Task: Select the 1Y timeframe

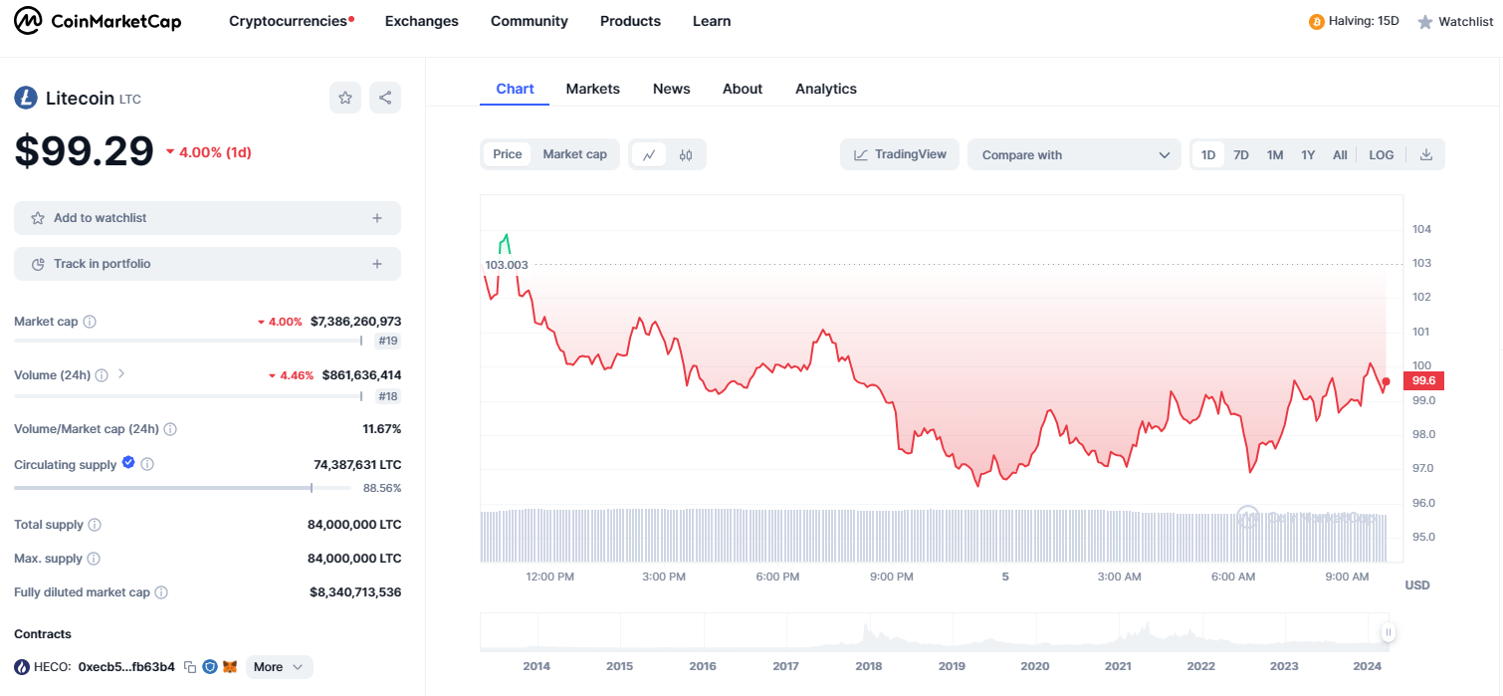Action: pos(1308,154)
